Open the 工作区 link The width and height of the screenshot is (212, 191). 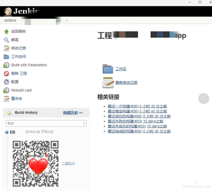point(121,69)
